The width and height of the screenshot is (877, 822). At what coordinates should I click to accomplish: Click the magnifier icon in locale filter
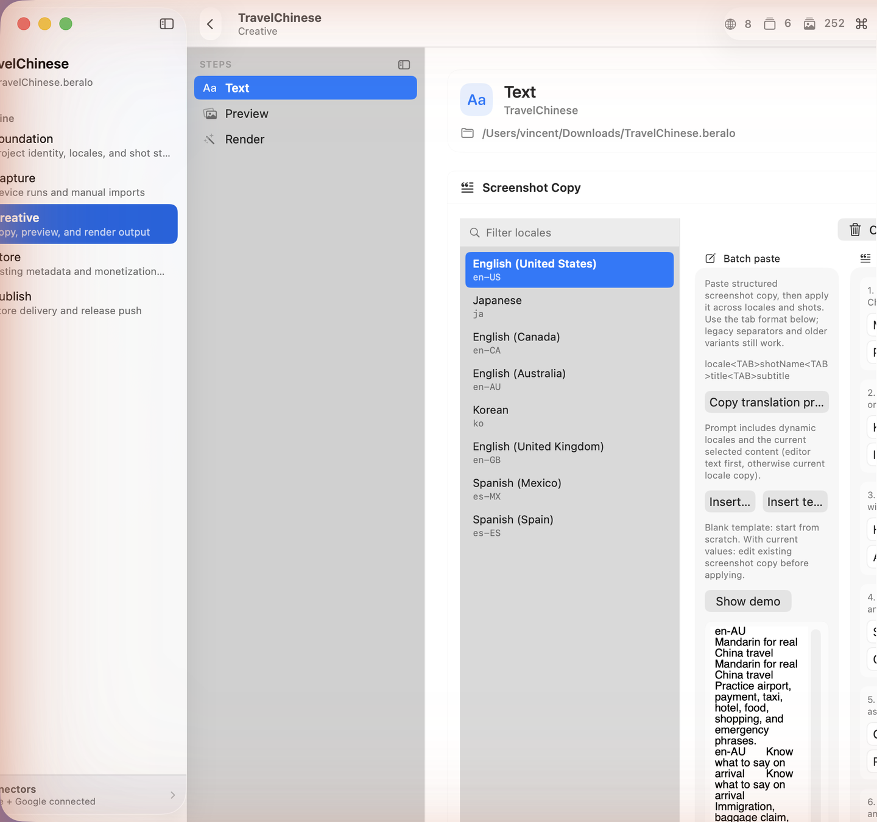(x=475, y=233)
